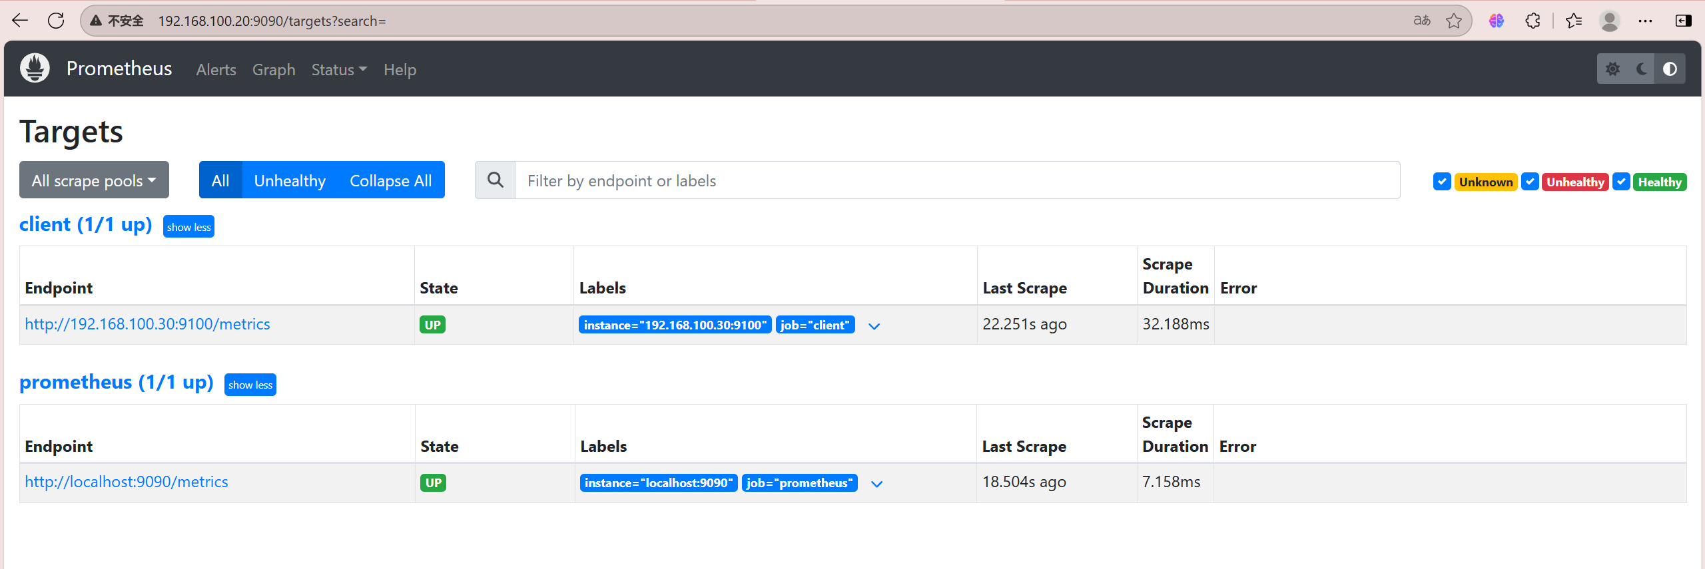The height and width of the screenshot is (569, 1705).
Task: Open the Alerts nav item
Action: tap(216, 69)
